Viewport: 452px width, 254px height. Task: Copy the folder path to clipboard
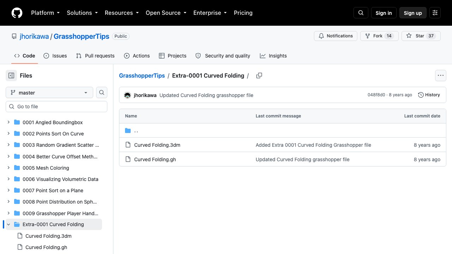coord(259,75)
